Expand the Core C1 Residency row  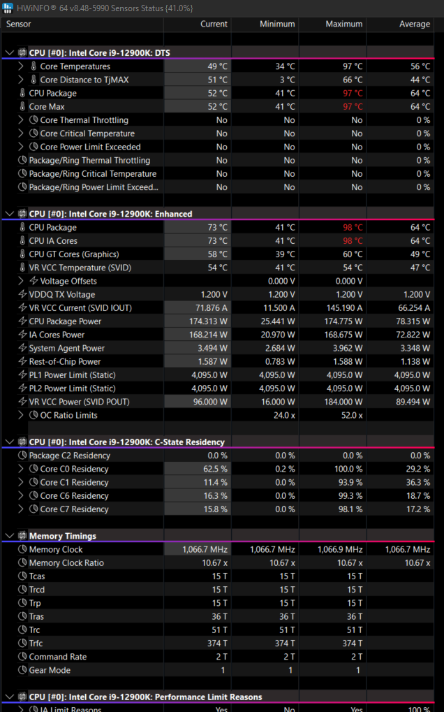tap(21, 482)
